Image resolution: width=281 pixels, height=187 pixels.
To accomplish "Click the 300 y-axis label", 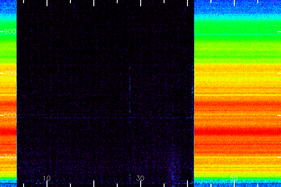I will [10, 157].
